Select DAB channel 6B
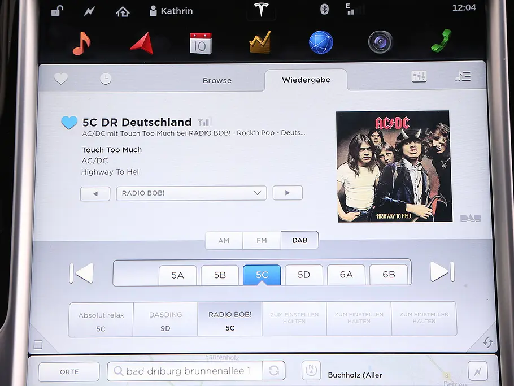This screenshot has width=514, height=386. pyautogui.click(x=389, y=274)
